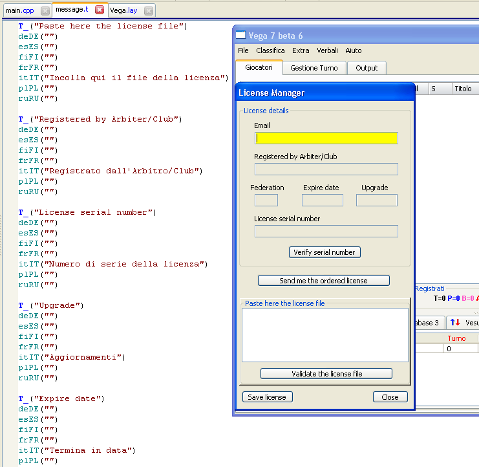Click the yellow Email input field
Viewport: 479px width, 467px height.
click(326, 138)
